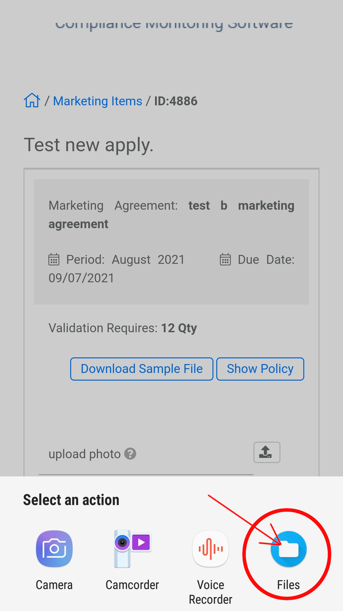Click the due date value 09/07/2021
Screen dimensions: 343x611
coord(81,278)
